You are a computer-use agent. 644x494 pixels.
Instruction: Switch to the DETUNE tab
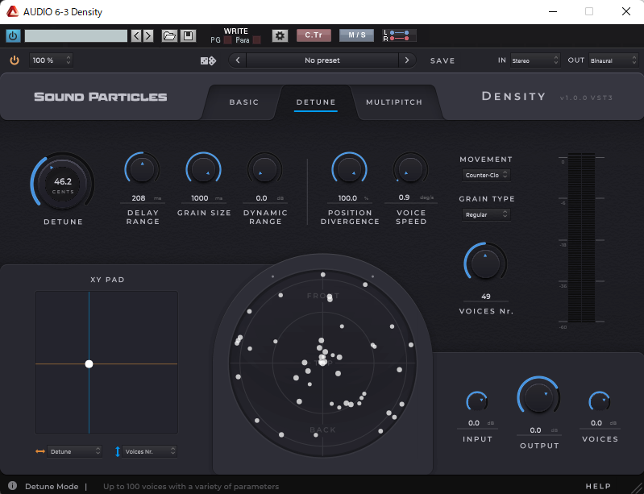coord(316,102)
